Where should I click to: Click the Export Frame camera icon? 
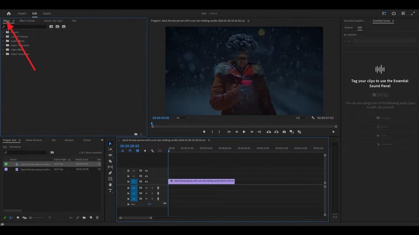(284, 132)
